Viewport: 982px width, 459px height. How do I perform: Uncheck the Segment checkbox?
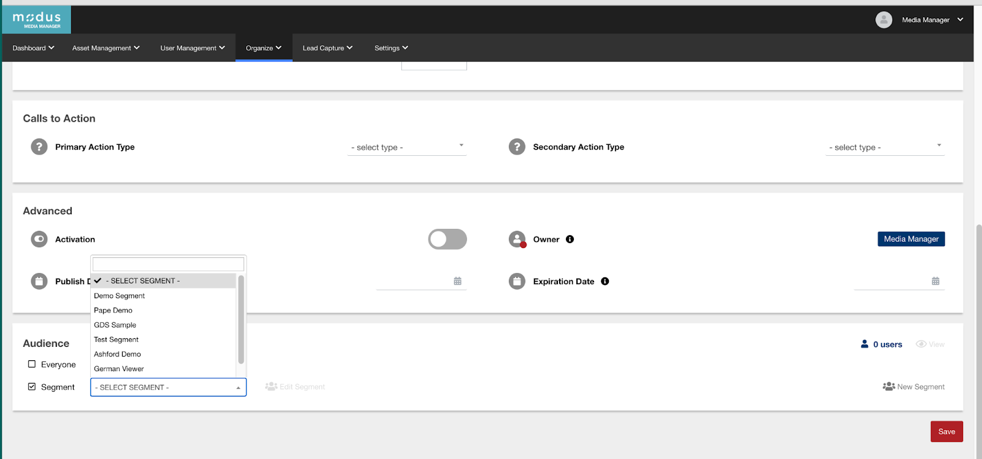[x=32, y=387]
